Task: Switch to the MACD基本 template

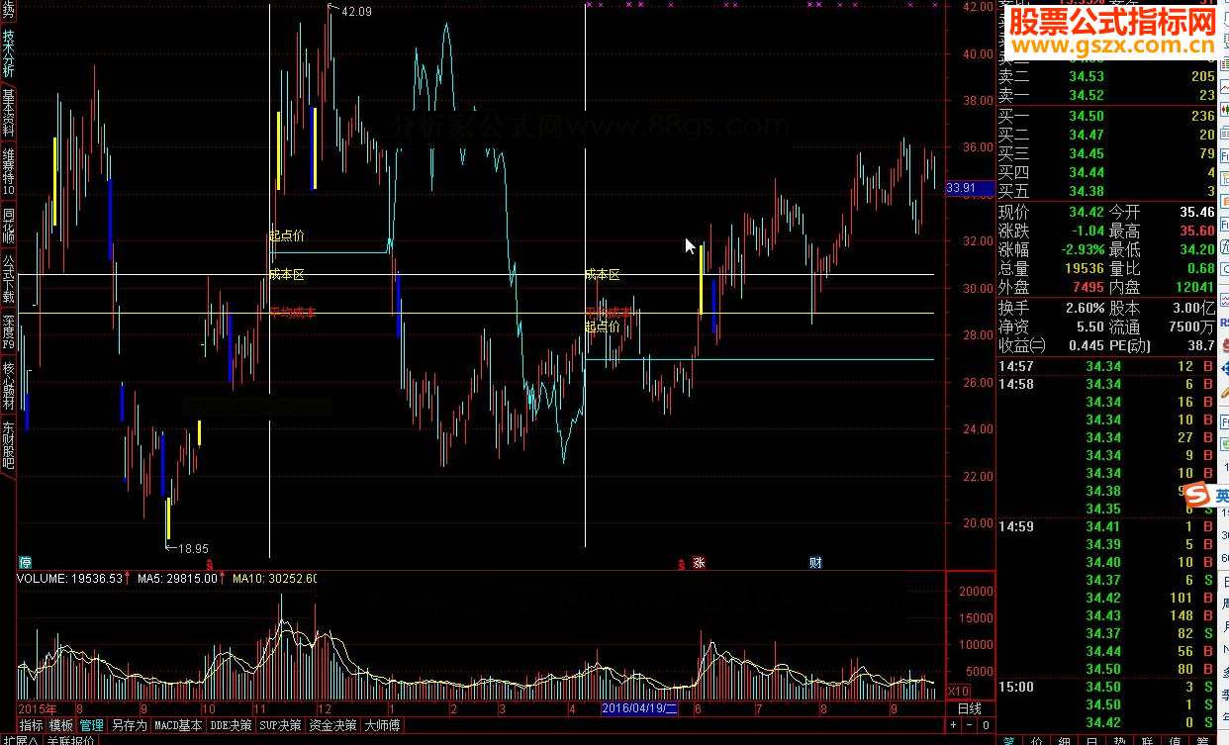Action: click(x=179, y=725)
